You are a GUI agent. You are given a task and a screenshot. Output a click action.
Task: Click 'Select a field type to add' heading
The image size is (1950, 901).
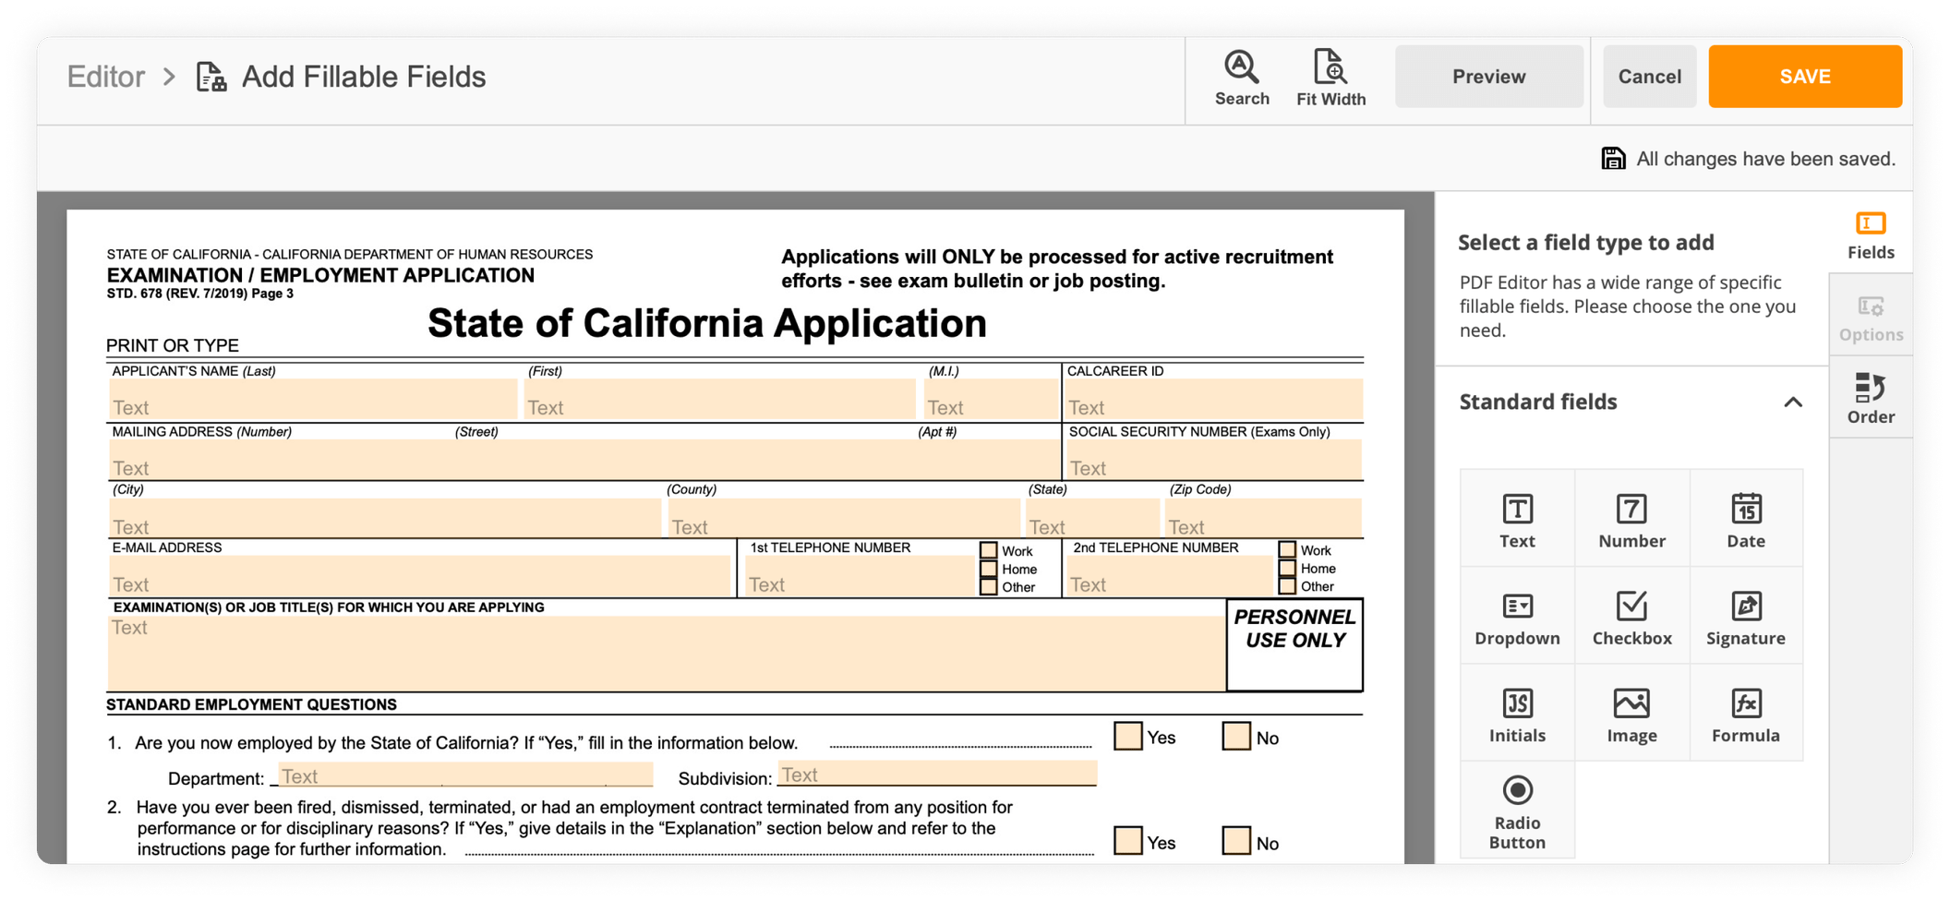(x=1585, y=243)
